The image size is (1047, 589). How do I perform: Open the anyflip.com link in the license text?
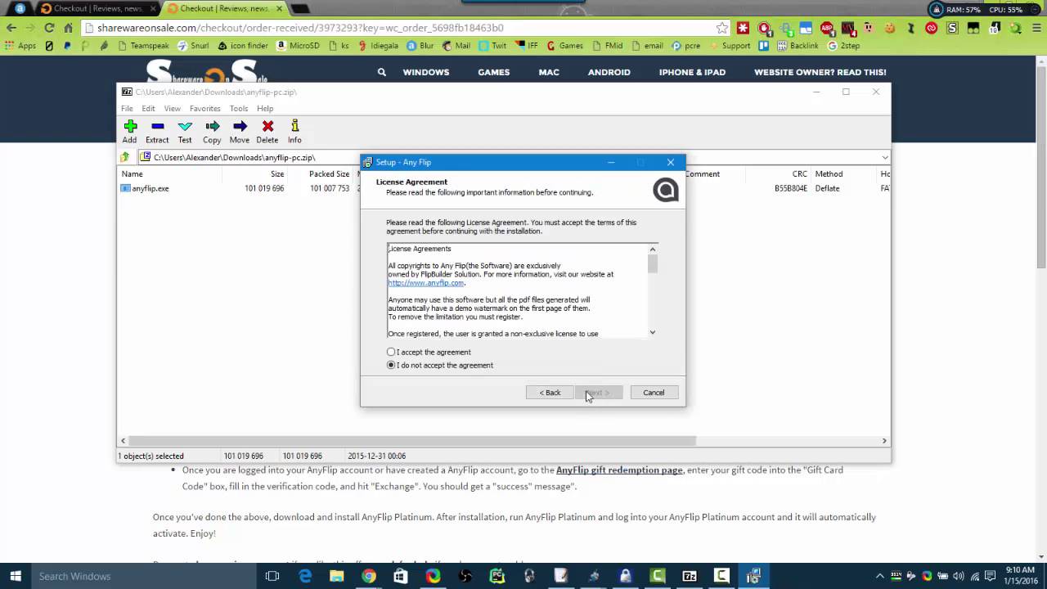(x=425, y=283)
